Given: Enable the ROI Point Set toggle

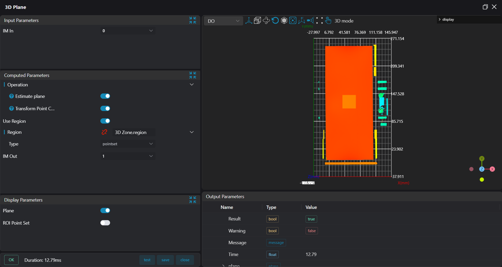Looking at the screenshot, I should [x=105, y=223].
